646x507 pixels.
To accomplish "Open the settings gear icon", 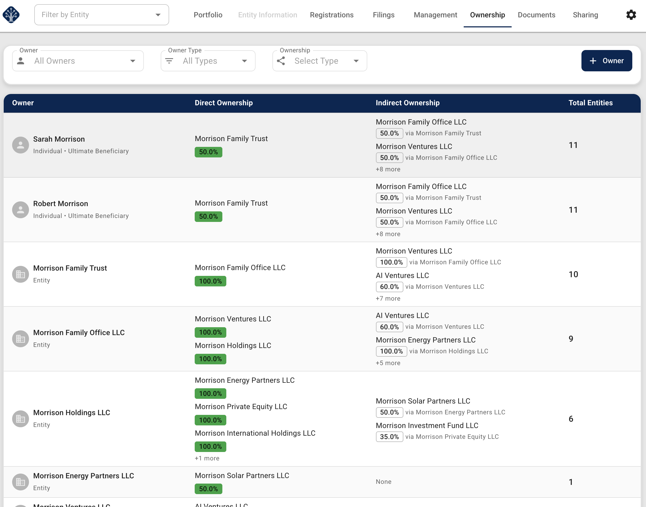I will (630, 14).
